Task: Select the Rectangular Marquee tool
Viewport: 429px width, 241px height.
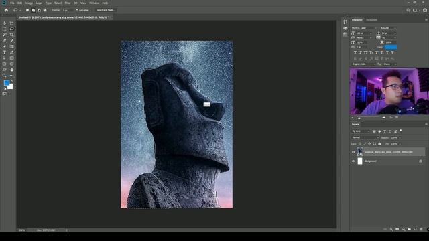Action: pyautogui.click(x=5, y=29)
